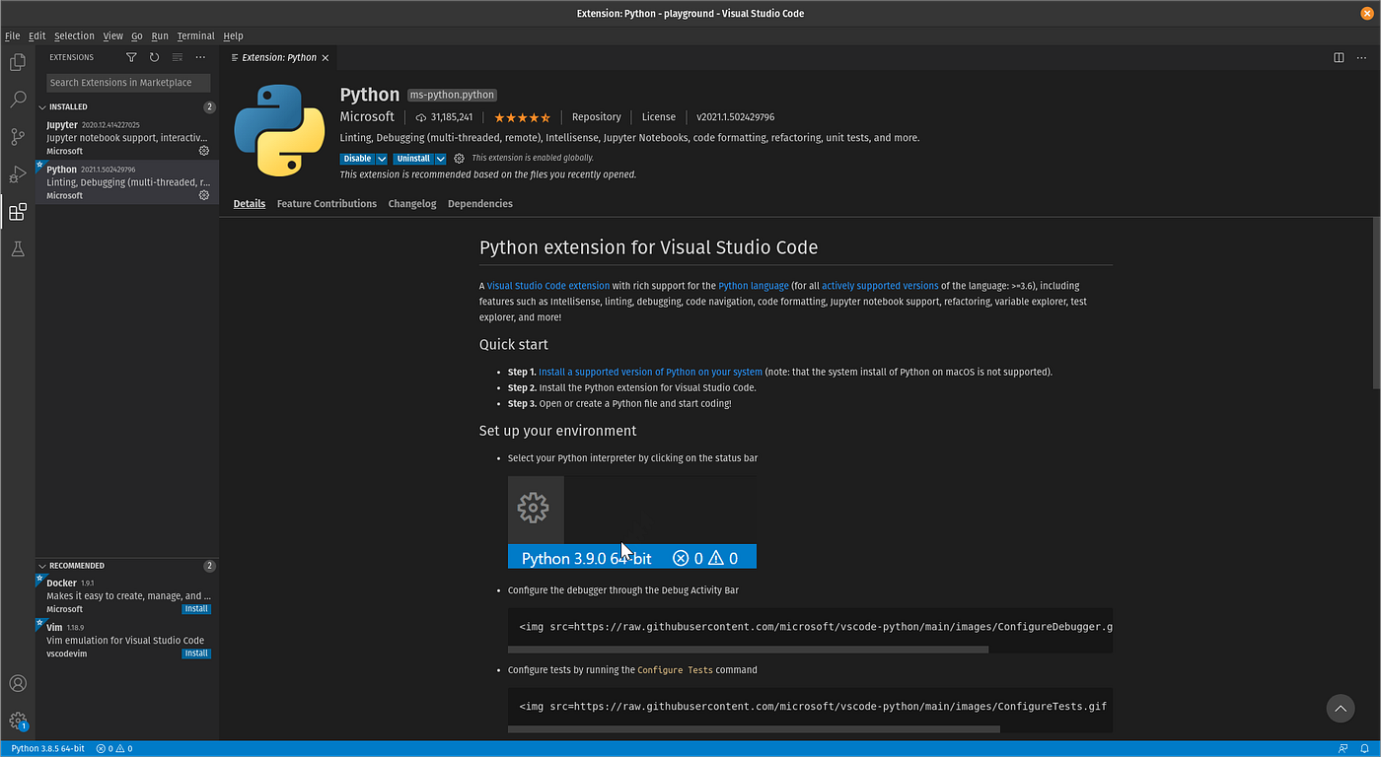Refresh the extensions list
The image size is (1381, 757).
[154, 57]
